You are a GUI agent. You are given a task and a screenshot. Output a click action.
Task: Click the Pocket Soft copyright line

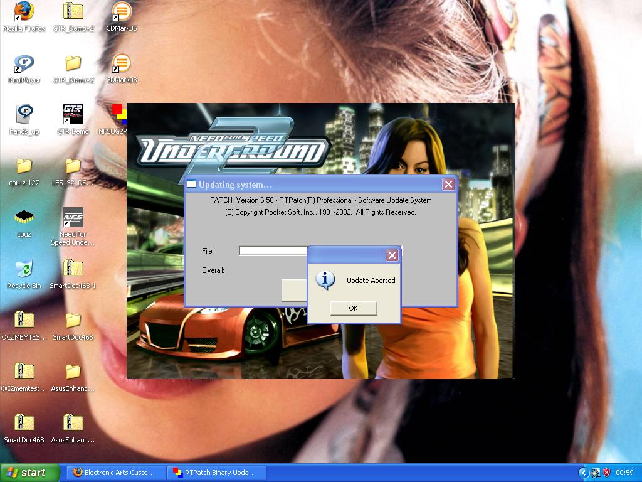coord(320,212)
